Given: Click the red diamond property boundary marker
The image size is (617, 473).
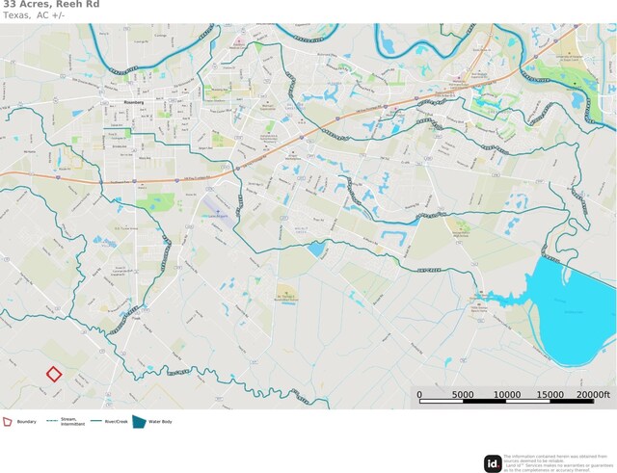Looking at the screenshot, I should click(x=54, y=374).
